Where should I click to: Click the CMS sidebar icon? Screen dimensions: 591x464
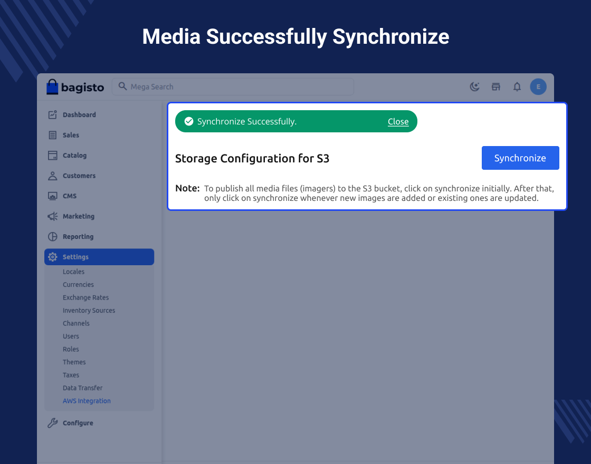pyautogui.click(x=53, y=196)
